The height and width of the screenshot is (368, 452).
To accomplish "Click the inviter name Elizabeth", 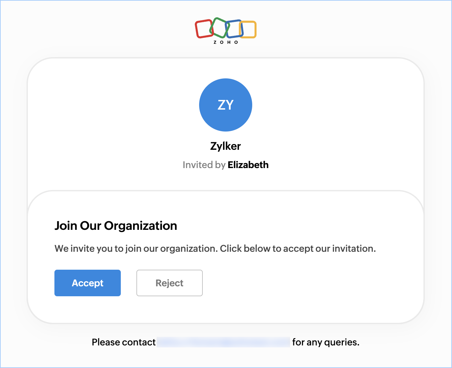I will [x=248, y=165].
